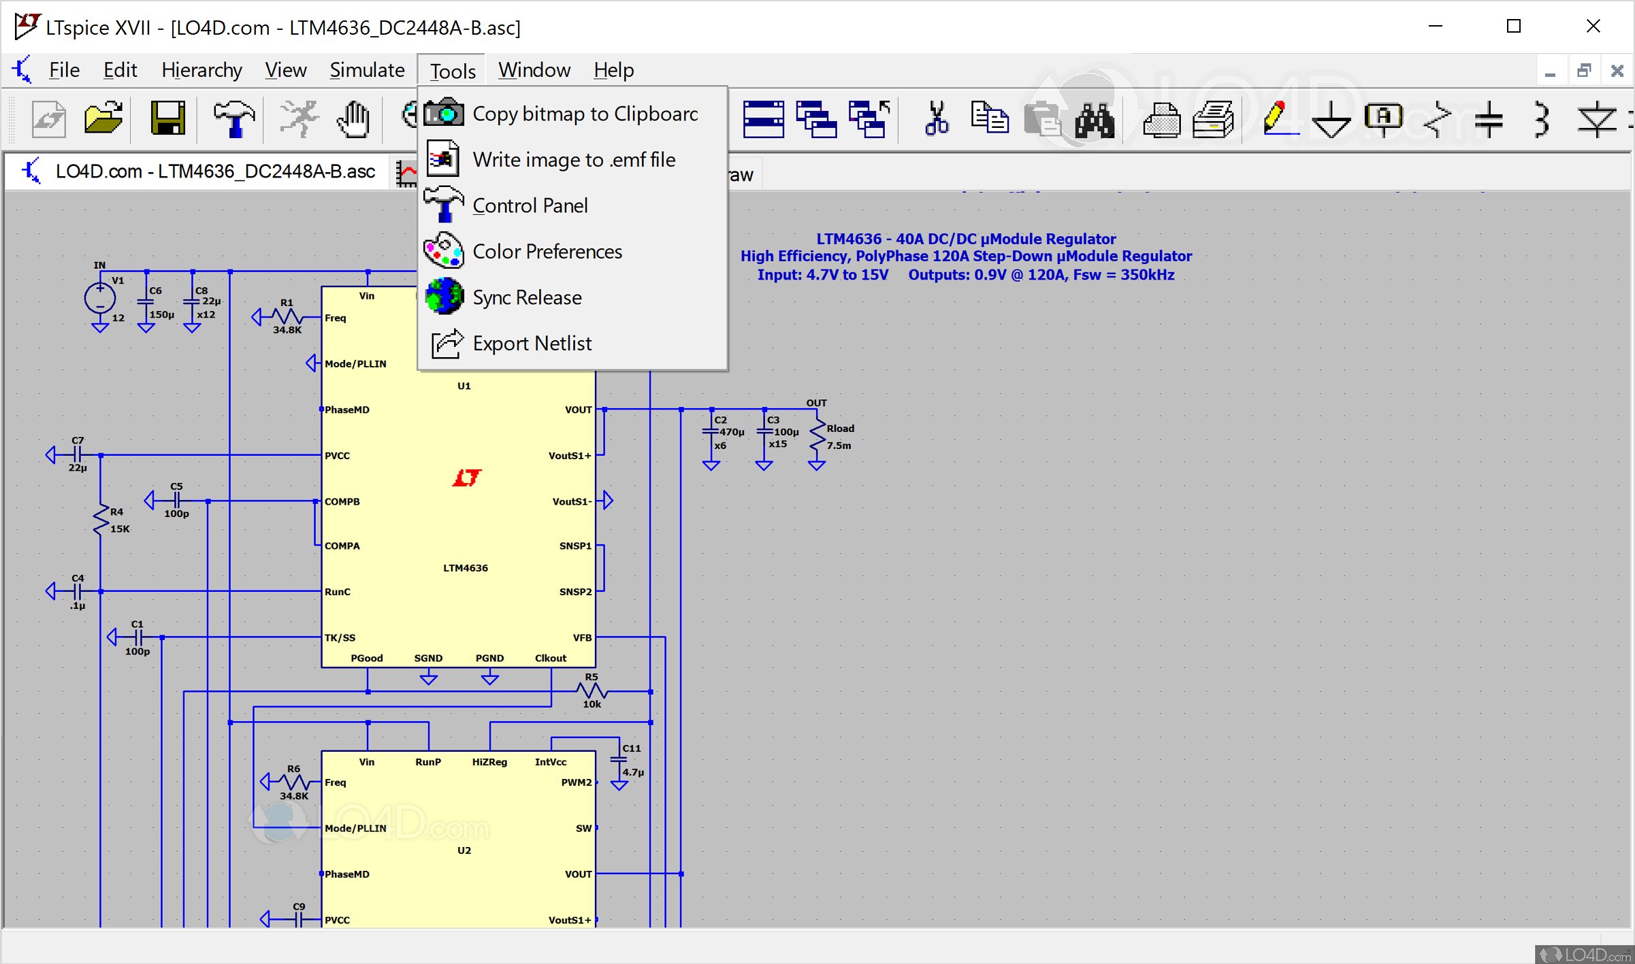Click the Run simulation running man icon

[x=300, y=119]
